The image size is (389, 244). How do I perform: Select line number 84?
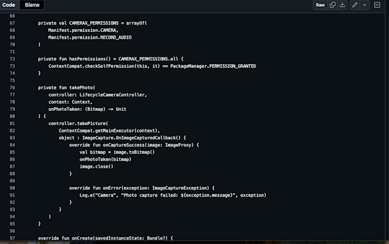(12, 145)
